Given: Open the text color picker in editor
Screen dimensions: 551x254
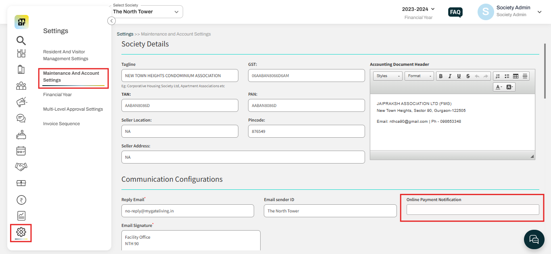Looking at the screenshot, I should [x=499, y=87].
